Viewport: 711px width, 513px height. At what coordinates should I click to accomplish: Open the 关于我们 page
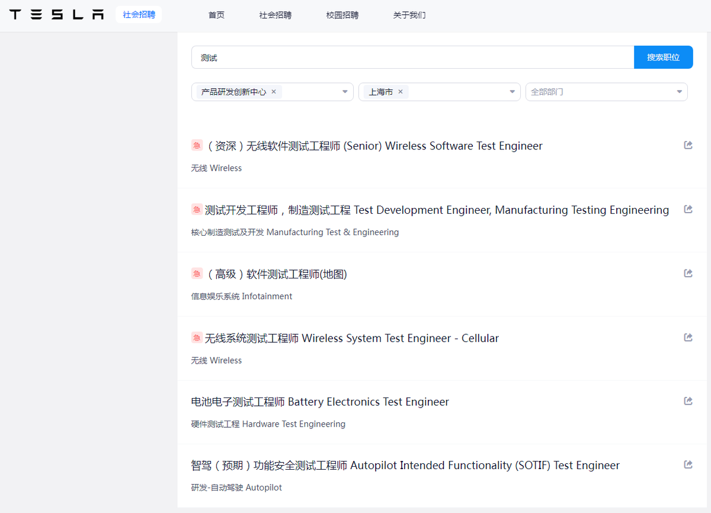(409, 15)
